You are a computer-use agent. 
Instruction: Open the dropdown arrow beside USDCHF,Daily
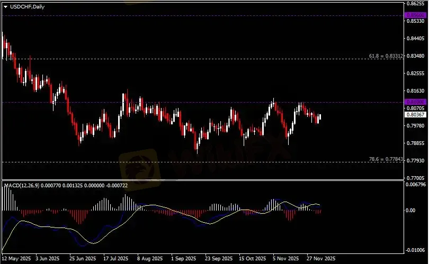click(x=5, y=6)
